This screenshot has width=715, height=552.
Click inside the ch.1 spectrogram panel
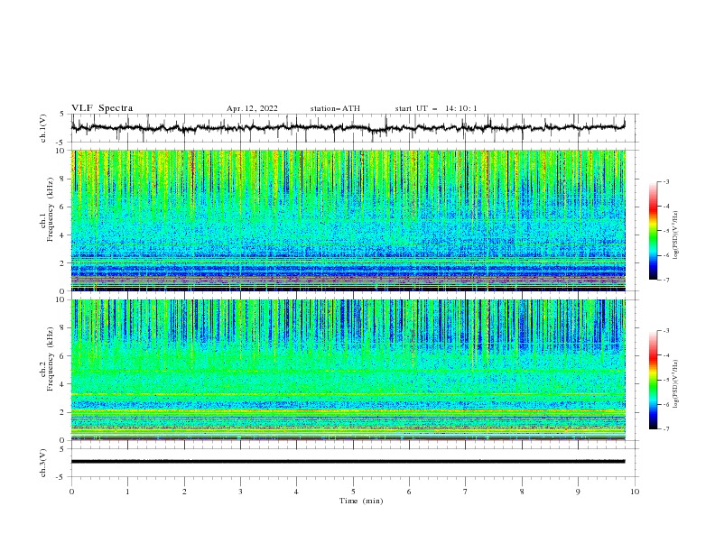pyautogui.click(x=348, y=220)
